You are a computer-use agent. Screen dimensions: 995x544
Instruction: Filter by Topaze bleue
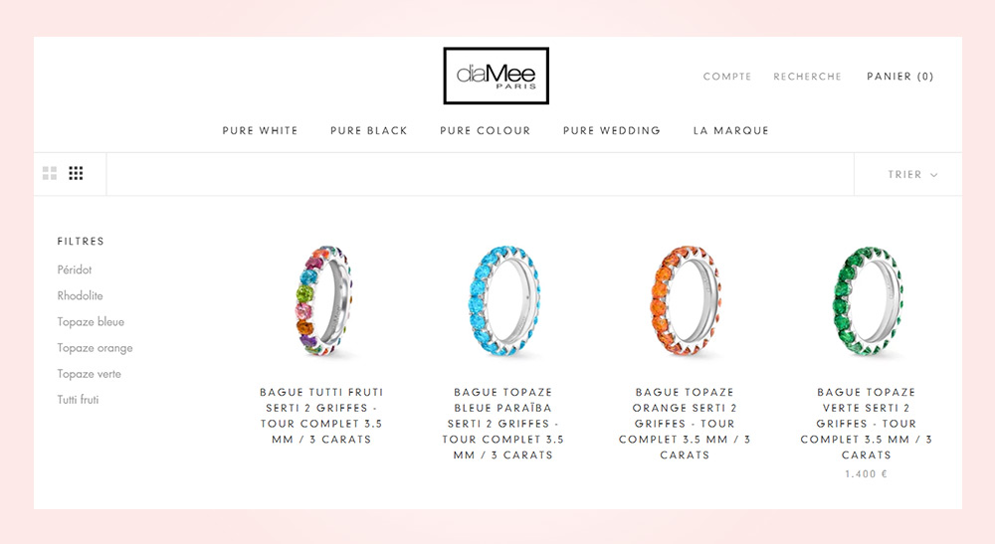pyautogui.click(x=91, y=321)
